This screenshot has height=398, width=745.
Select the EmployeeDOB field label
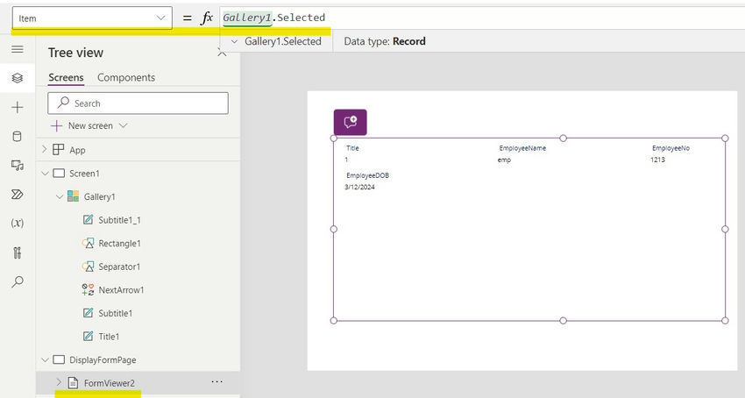(368, 175)
